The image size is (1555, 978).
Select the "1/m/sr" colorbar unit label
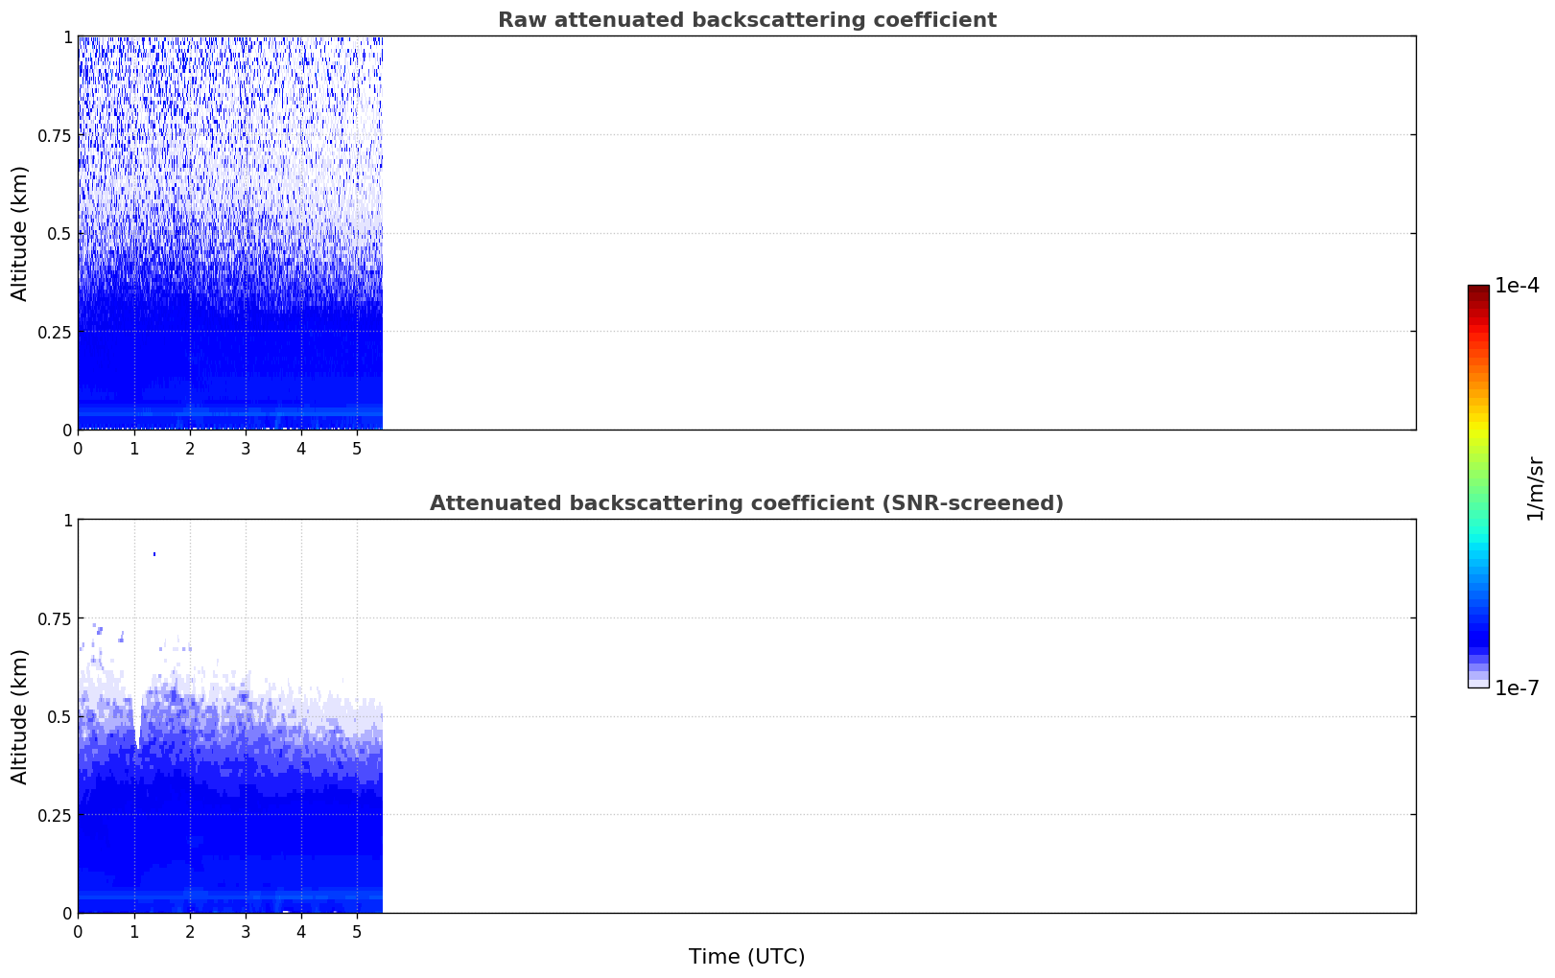tap(1535, 488)
